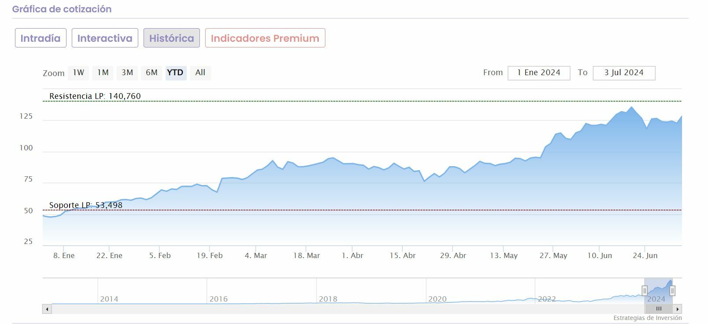Click the right range handle in the navigator

tap(672, 291)
